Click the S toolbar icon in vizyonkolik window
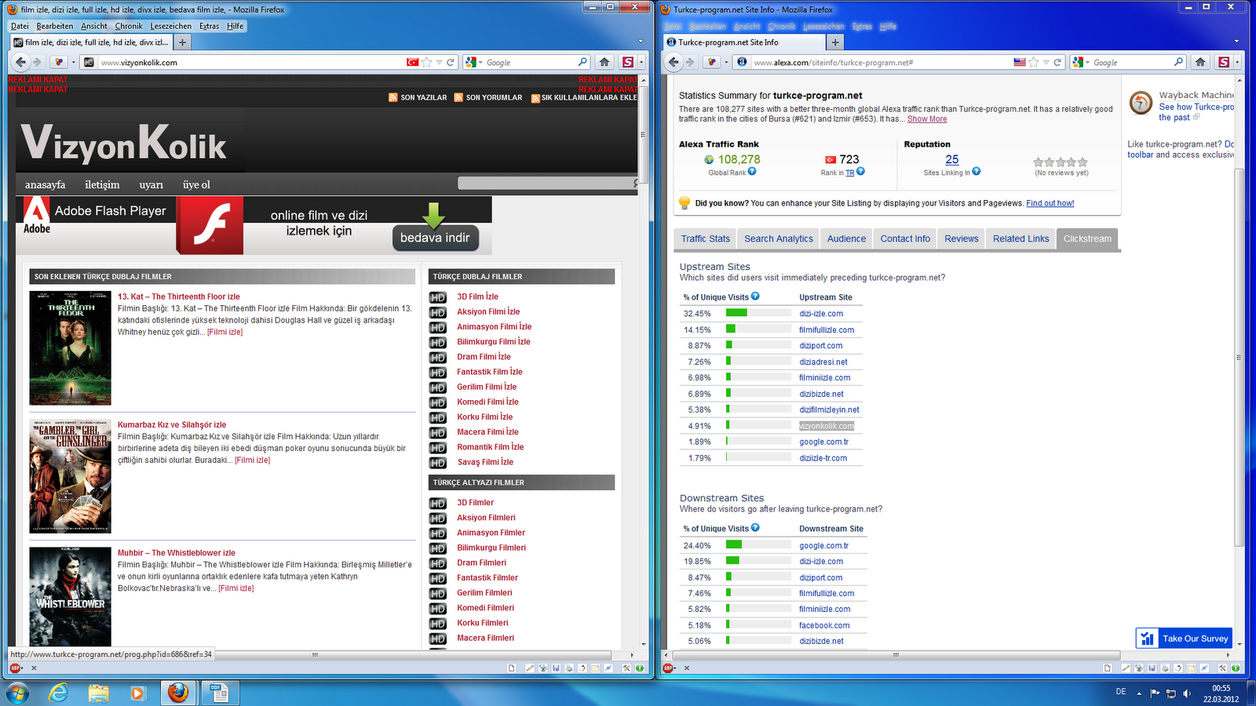1256x706 pixels. (x=628, y=62)
